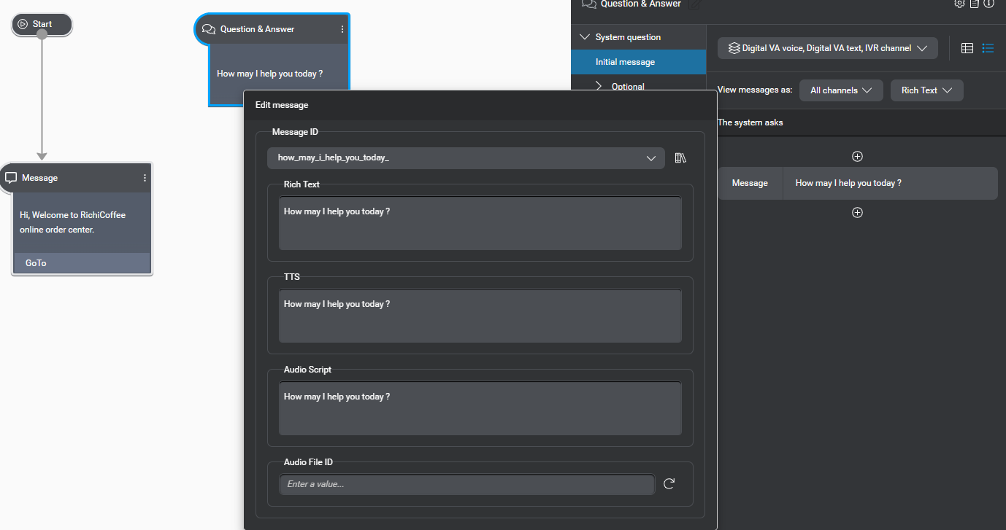
Task: Click the refresh icon next to Audio File ID
Action: [x=669, y=484]
